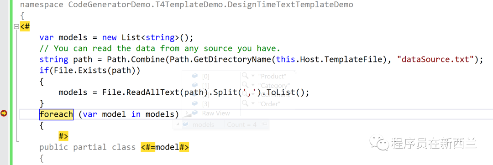Click the Count = 4 value

coord(242,124)
